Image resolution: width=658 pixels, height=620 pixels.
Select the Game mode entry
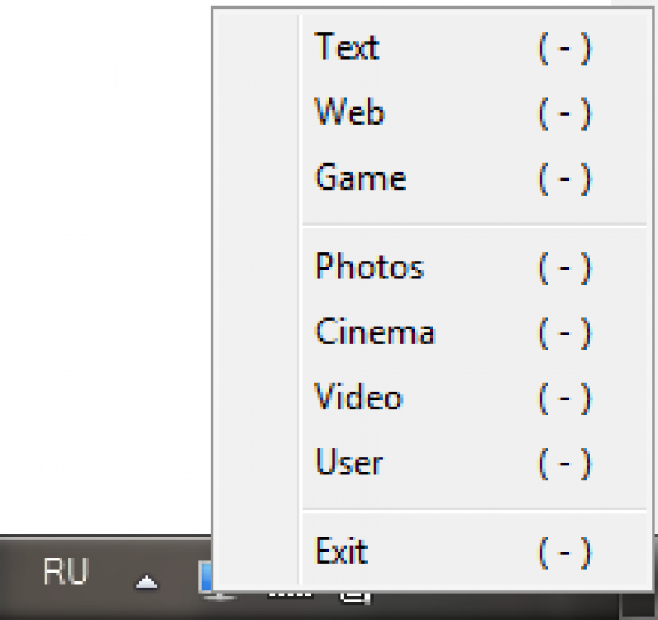pos(361,178)
